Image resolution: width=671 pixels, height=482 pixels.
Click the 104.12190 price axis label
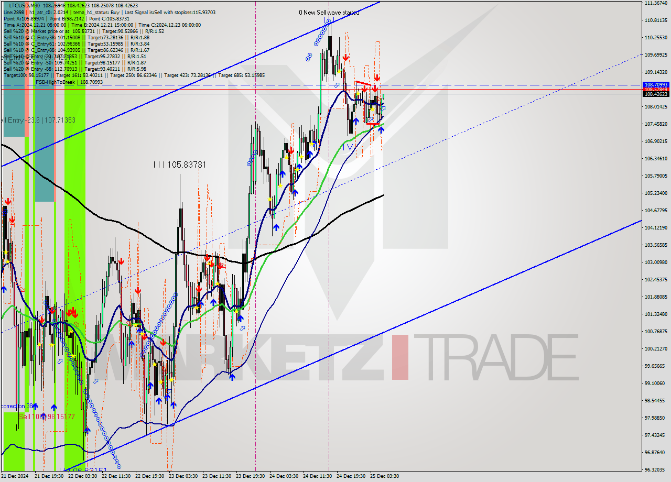656,228
